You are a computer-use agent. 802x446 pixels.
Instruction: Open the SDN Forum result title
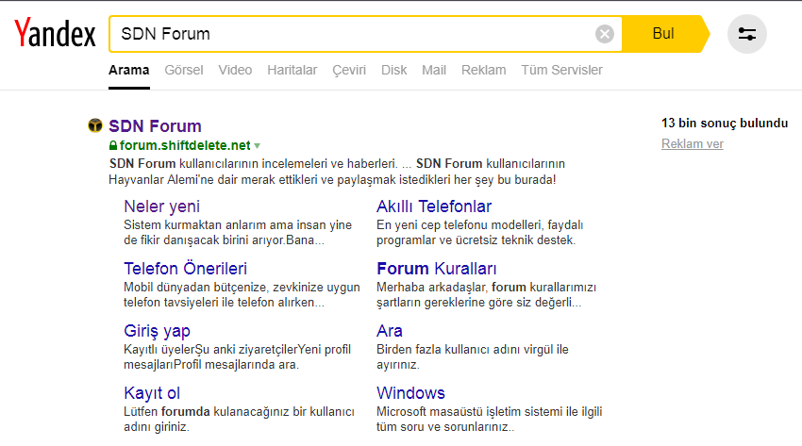(x=155, y=125)
